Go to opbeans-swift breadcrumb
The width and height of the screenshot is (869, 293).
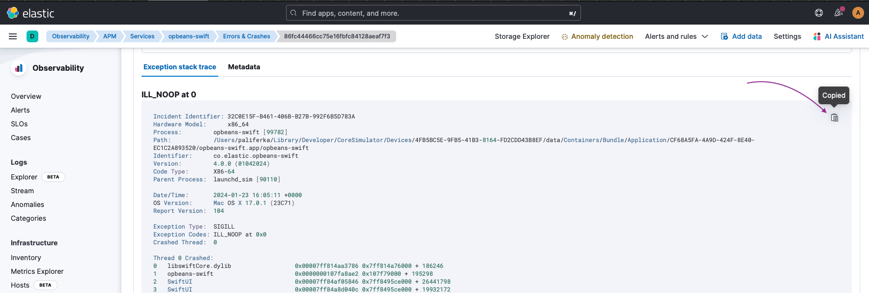point(189,36)
